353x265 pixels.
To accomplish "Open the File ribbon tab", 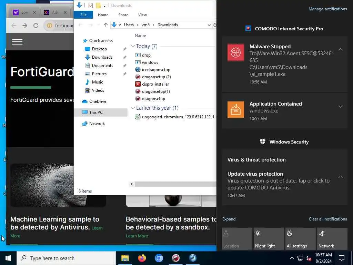I will pyautogui.click(x=83, y=15).
